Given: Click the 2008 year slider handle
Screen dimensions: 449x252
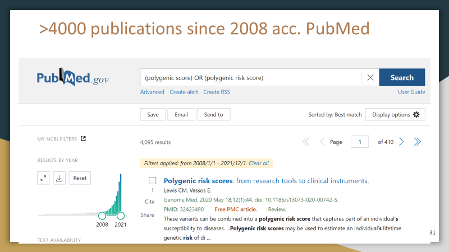Looking at the screenshot, I should coord(102,215).
